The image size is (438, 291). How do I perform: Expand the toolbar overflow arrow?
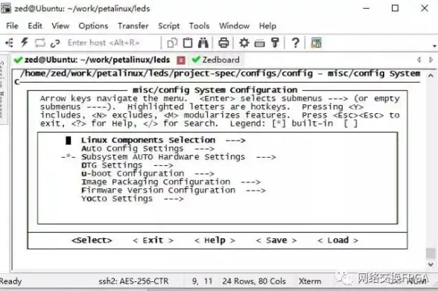click(434, 45)
